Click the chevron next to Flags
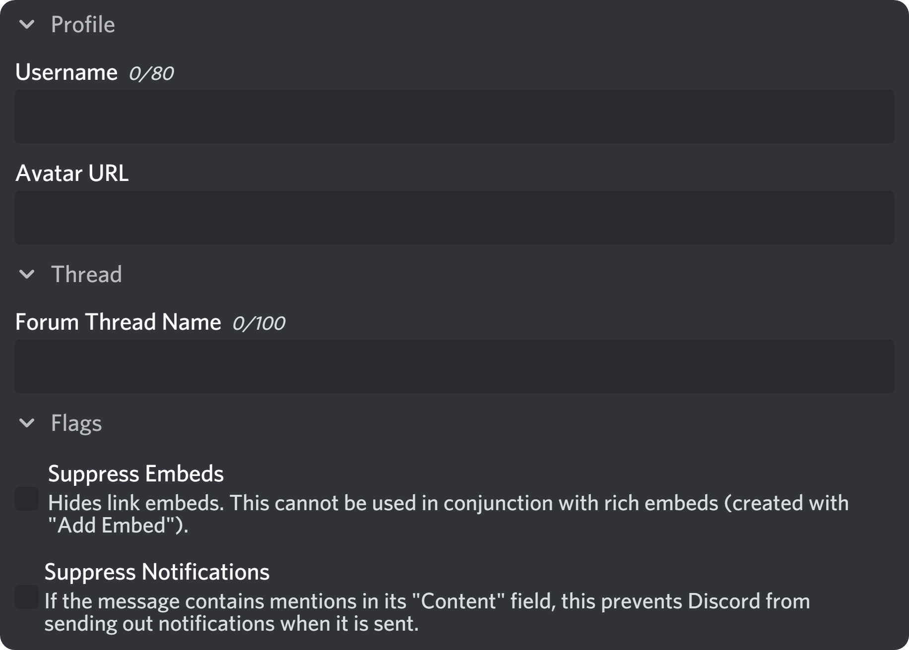Viewport: 909px width, 650px height. (27, 424)
